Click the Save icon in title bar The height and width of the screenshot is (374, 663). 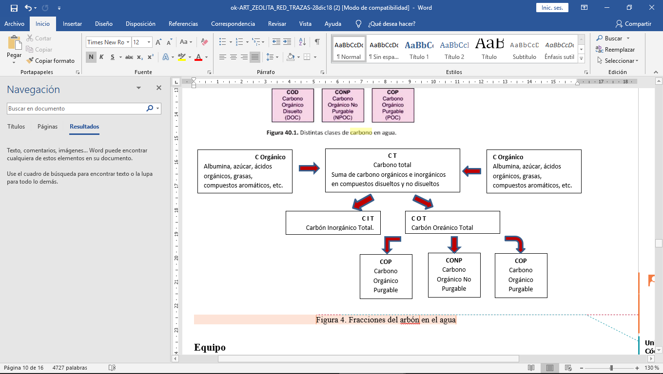coord(14,8)
